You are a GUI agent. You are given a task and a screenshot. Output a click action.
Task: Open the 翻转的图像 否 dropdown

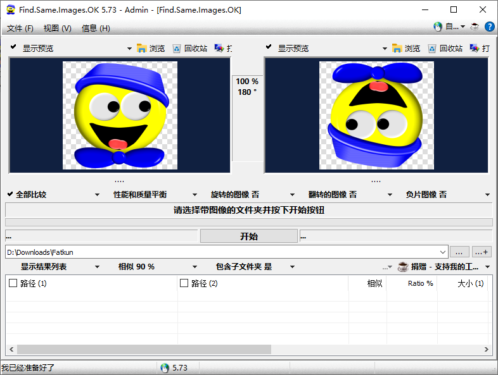click(x=390, y=195)
